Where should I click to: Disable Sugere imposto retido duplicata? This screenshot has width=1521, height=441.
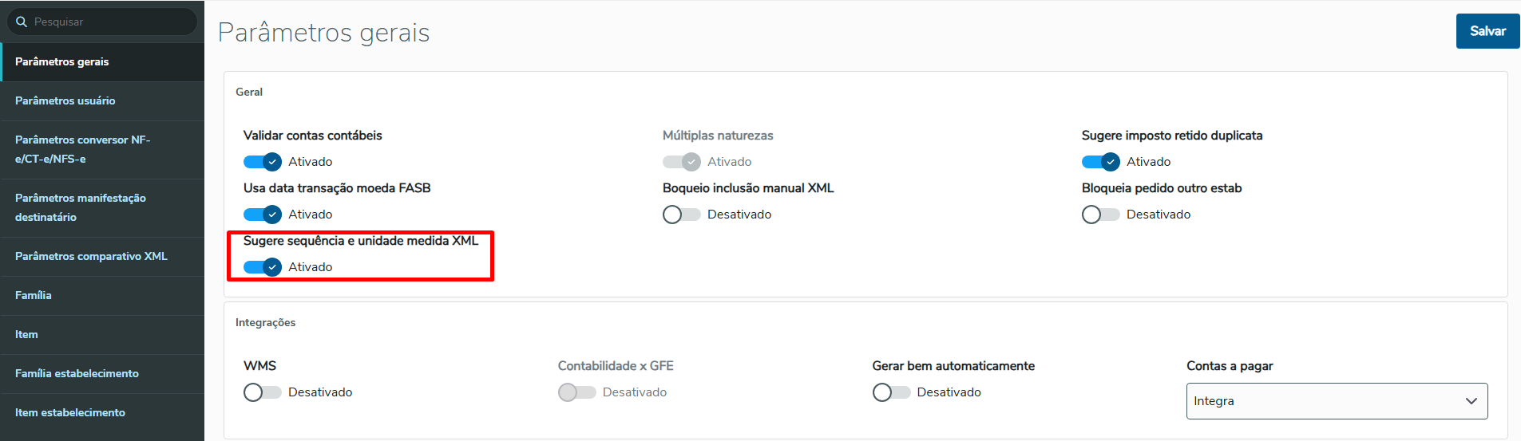(1100, 162)
